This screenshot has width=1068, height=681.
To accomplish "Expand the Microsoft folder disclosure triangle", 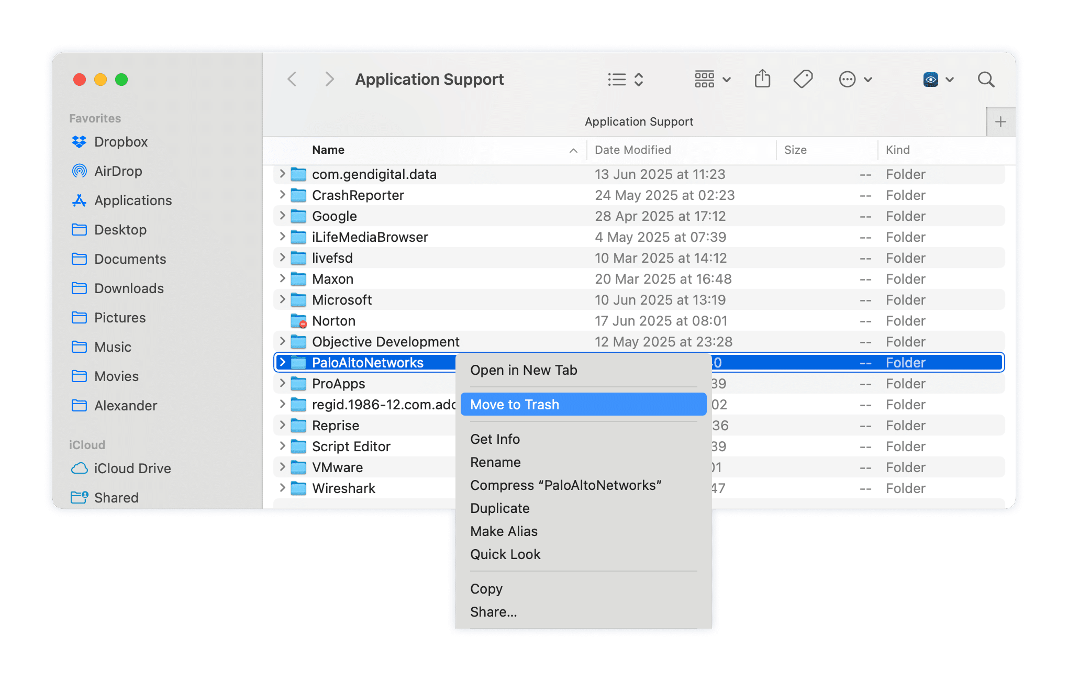I will coord(282,299).
